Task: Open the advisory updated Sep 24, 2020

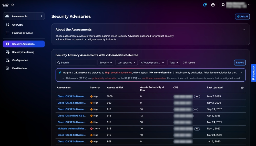Action: pyautogui.click(x=72, y=109)
